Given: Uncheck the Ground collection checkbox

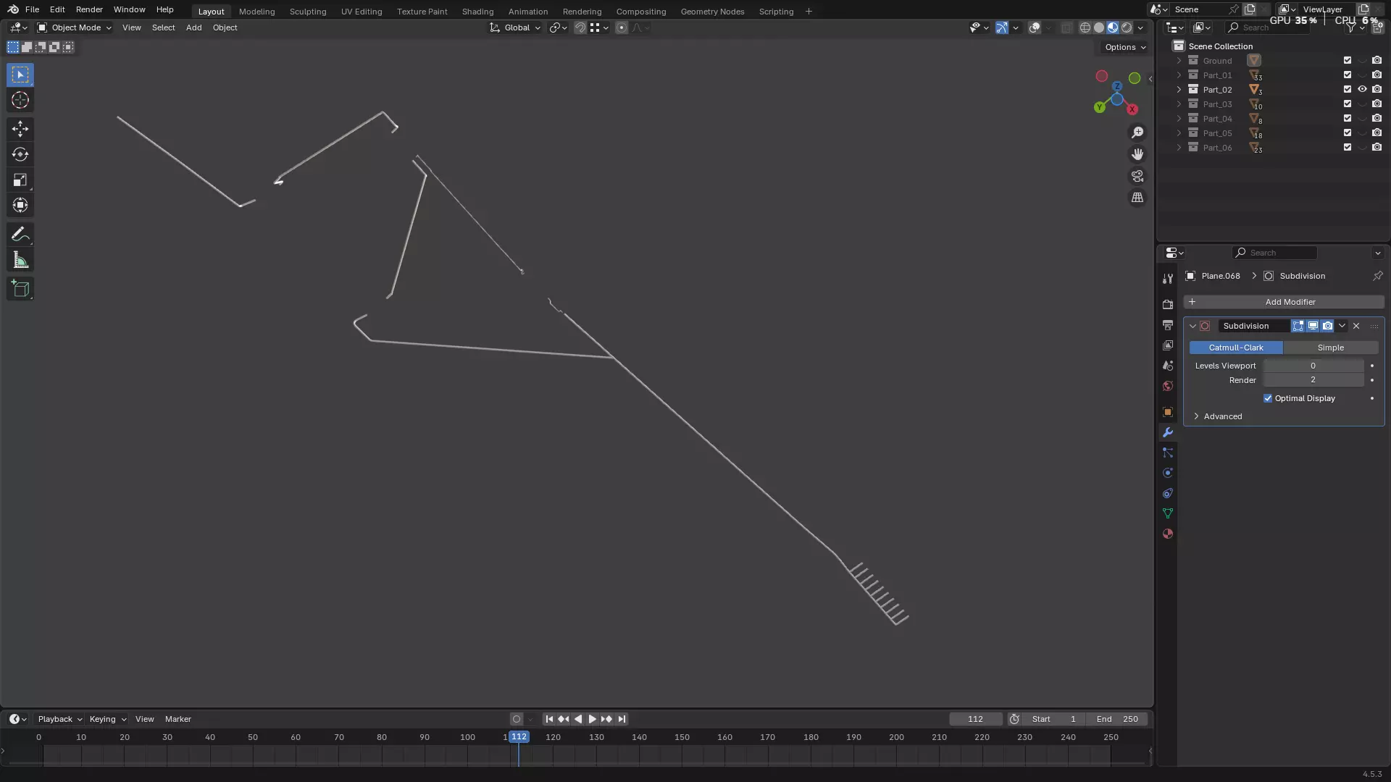Looking at the screenshot, I should point(1348,61).
